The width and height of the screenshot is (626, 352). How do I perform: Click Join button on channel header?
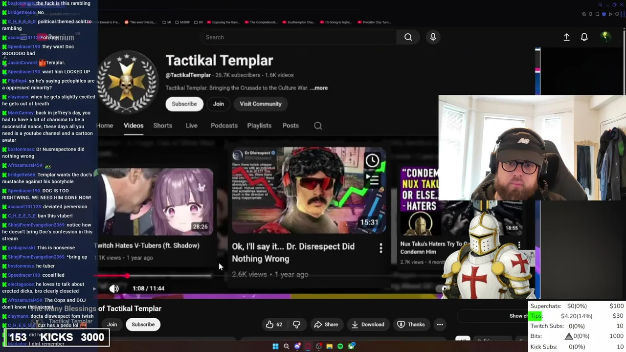(218, 104)
